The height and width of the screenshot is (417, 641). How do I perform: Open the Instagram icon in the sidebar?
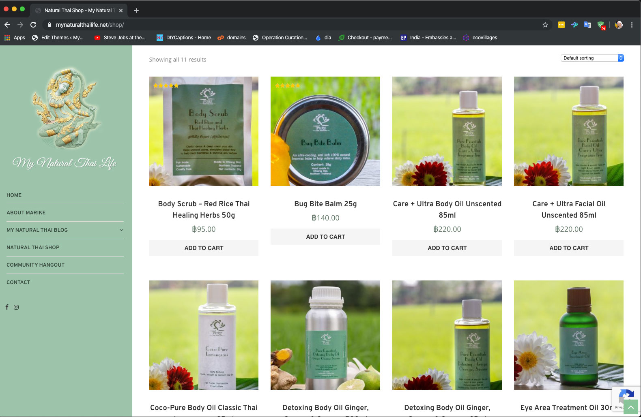16,307
